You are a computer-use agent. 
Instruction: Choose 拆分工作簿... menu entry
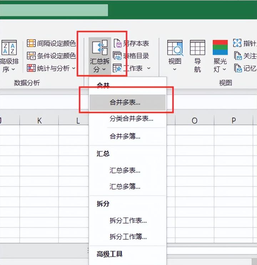click(x=127, y=237)
